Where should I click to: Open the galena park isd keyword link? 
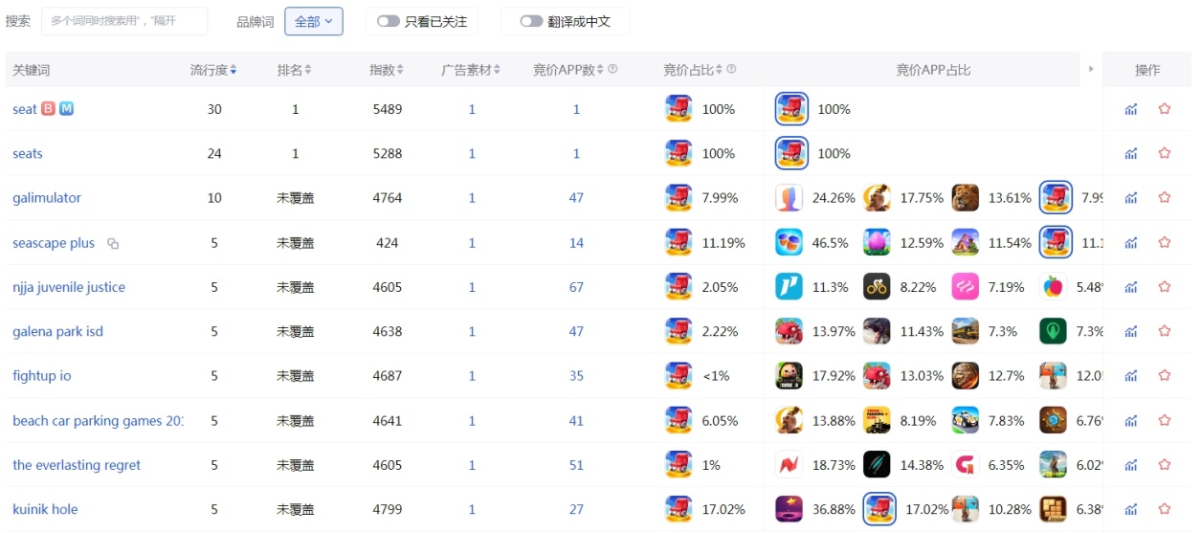pos(57,332)
